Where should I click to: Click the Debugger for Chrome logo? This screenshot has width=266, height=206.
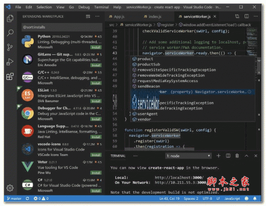27,113
